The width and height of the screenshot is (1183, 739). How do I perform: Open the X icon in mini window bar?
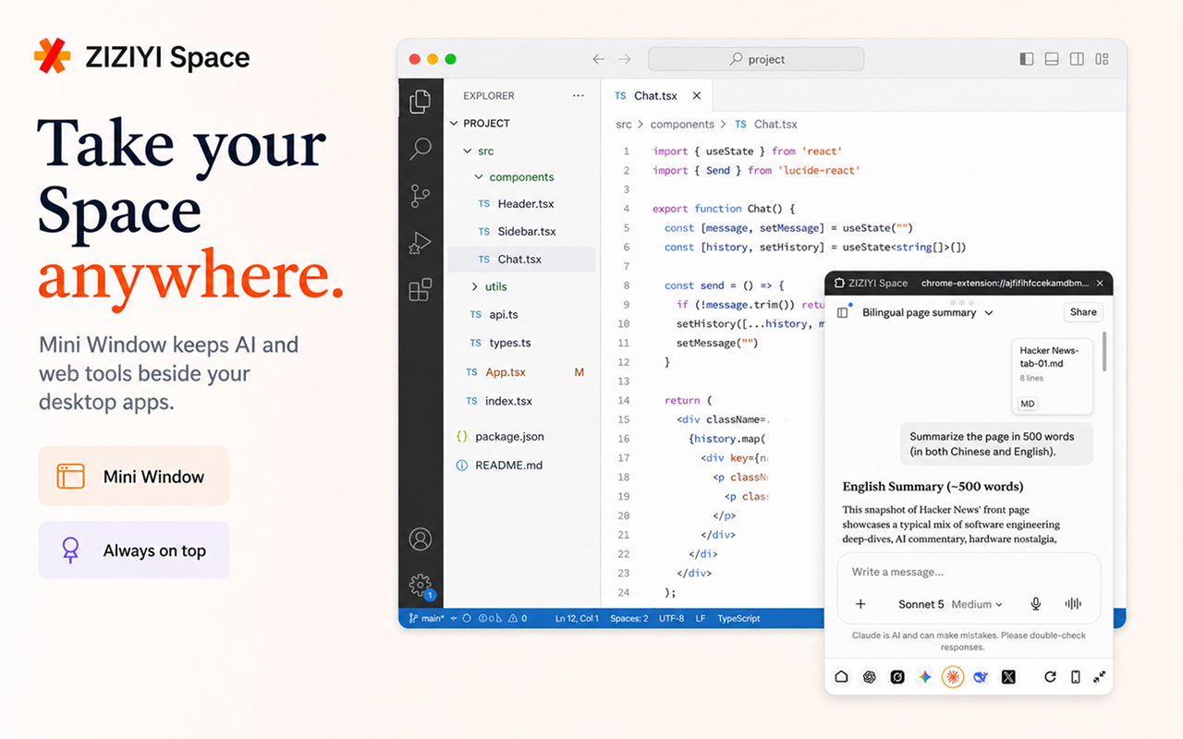pos(1008,677)
